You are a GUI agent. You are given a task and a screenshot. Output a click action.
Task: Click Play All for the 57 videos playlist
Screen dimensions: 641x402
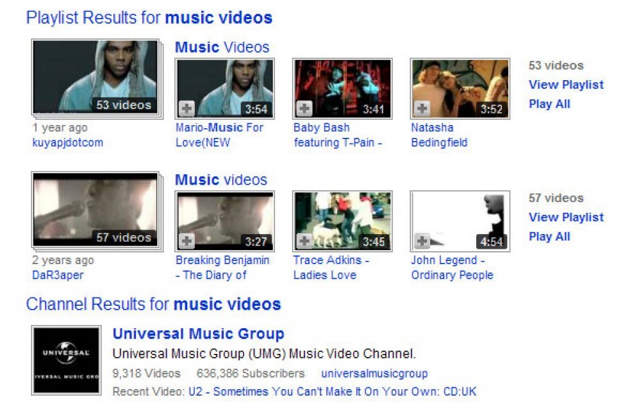tap(549, 237)
